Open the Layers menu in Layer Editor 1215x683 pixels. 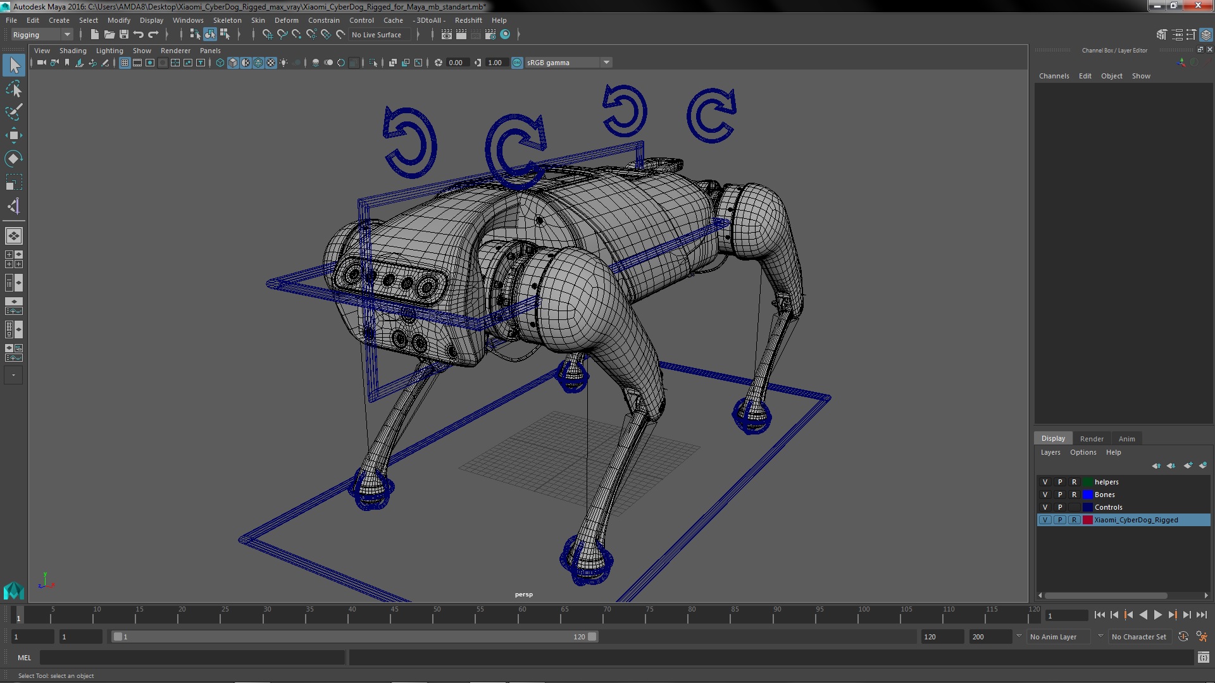click(1050, 453)
